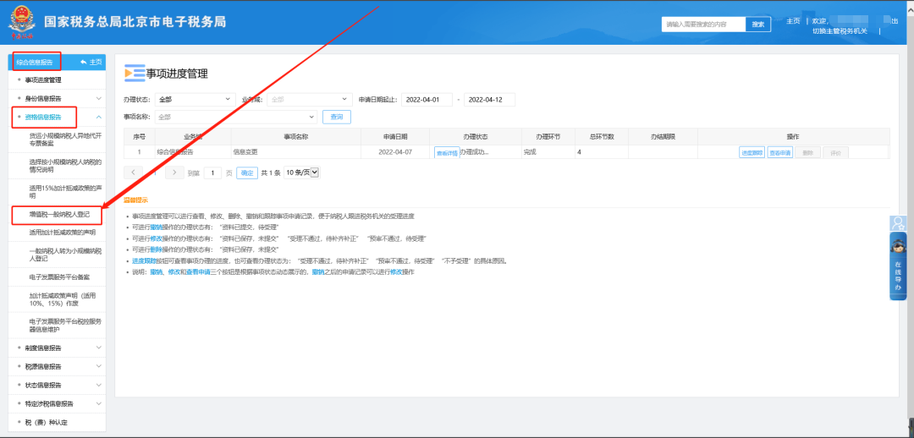Image resolution: width=914 pixels, height=438 pixels.
Task: Open 主页 link in top bar
Action: tap(793, 21)
